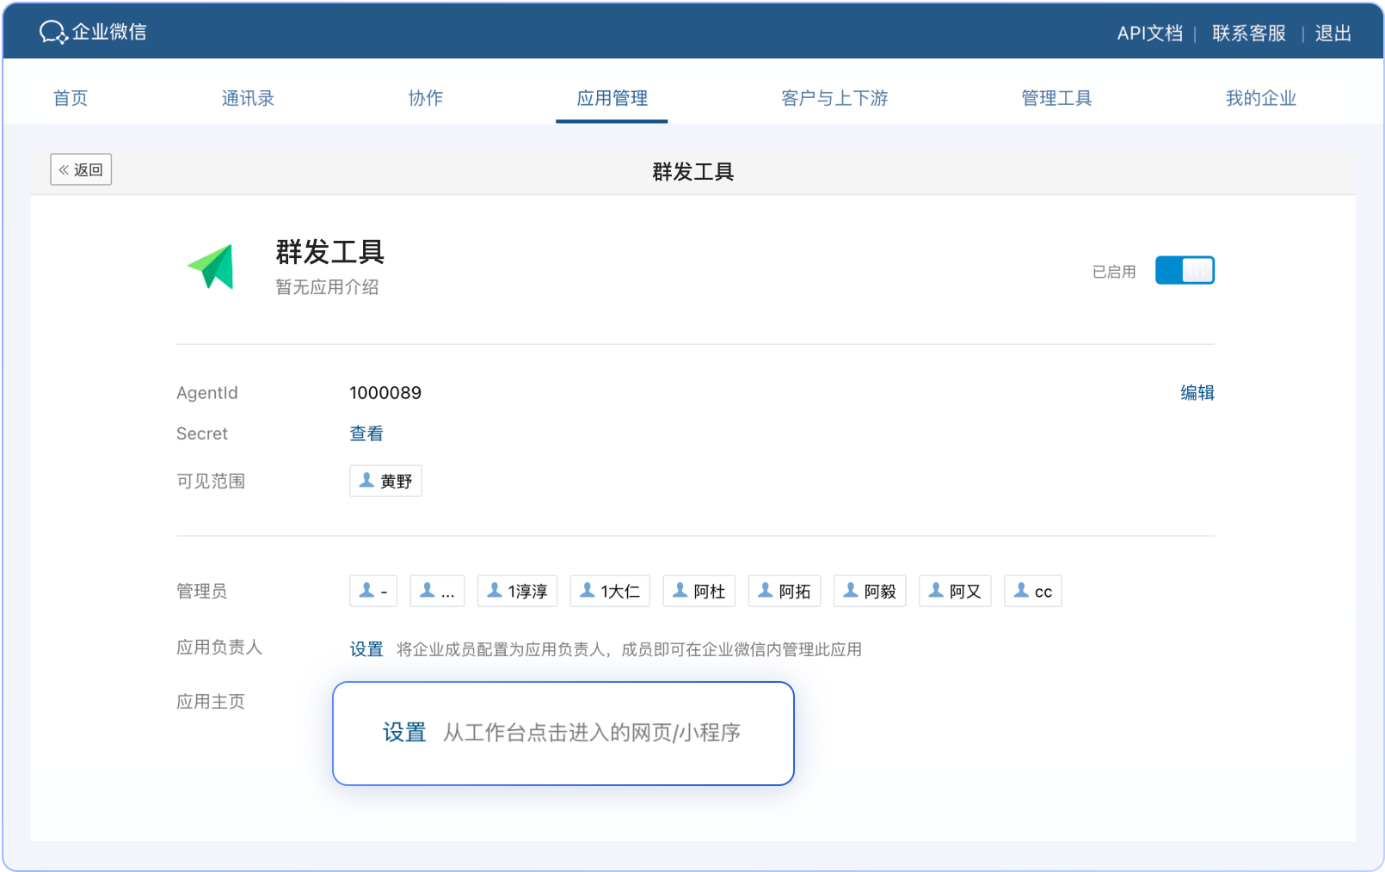Click the 1淳淳 administrator tag
Viewport: 1385px width, 872px height.
point(518,591)
